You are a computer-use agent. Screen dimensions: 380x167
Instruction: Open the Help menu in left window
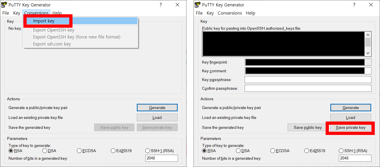(57, 13)
